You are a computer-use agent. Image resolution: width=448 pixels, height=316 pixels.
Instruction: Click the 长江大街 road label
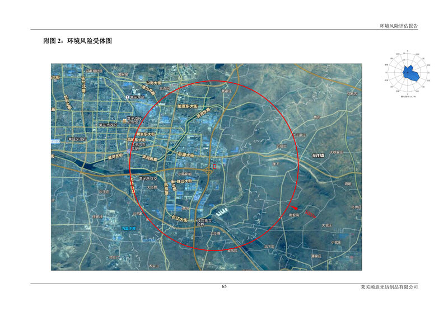coord(180,219)
